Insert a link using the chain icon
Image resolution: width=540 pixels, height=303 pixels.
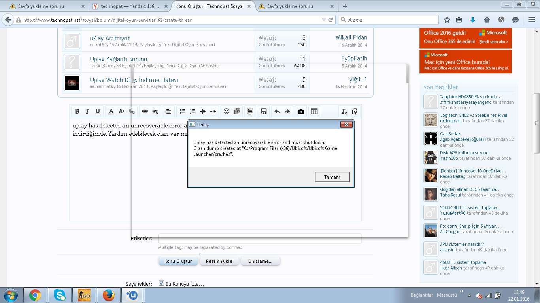click(x=145, y=112)
